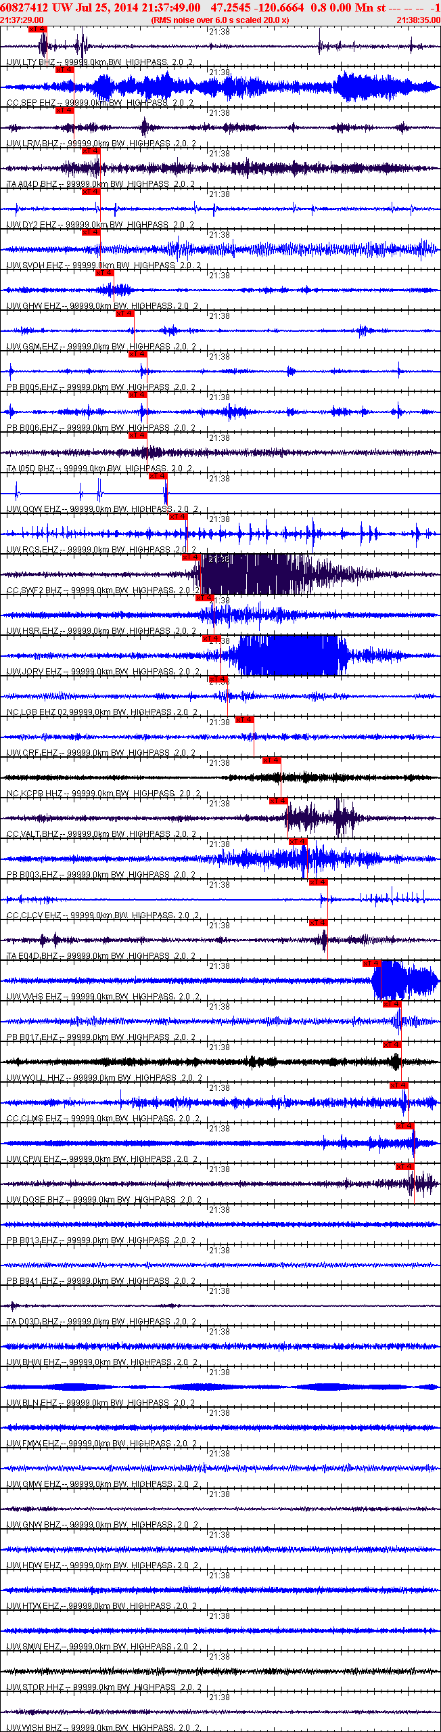
Task: Click the pick marker on CC.VALT trace
Action: [x=279, y=801]
